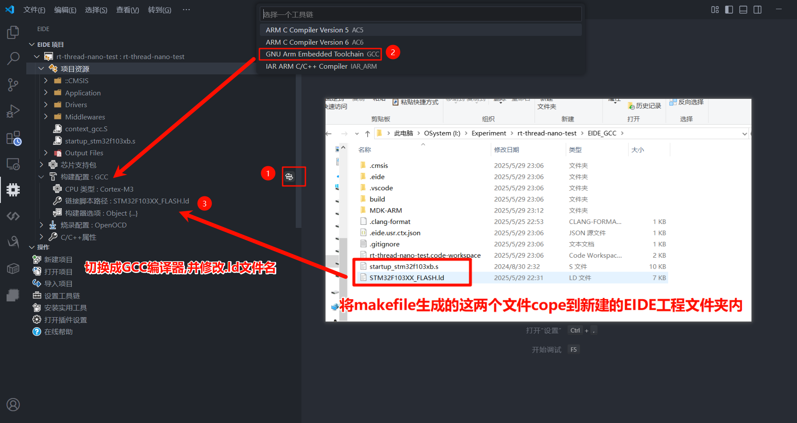This screenshot has height=423, width=797.
Task: Open the Extensions view in activity bar
Action: (x=13, y=138)
